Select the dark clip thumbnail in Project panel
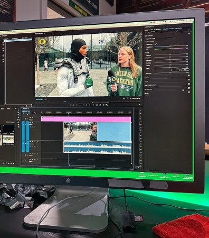This screenshot has height=238, width=209. [x=8, y=129]
